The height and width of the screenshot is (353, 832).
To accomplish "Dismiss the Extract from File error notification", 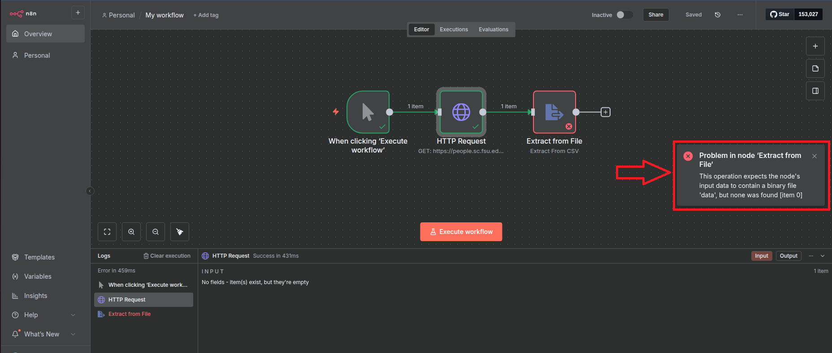I will point(815,156).
